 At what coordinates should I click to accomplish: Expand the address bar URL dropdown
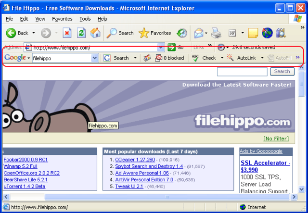pyautogui.click(x=161, y=47)
